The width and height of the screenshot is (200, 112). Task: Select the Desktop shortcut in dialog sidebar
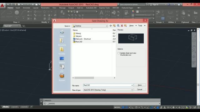[62, 60]
